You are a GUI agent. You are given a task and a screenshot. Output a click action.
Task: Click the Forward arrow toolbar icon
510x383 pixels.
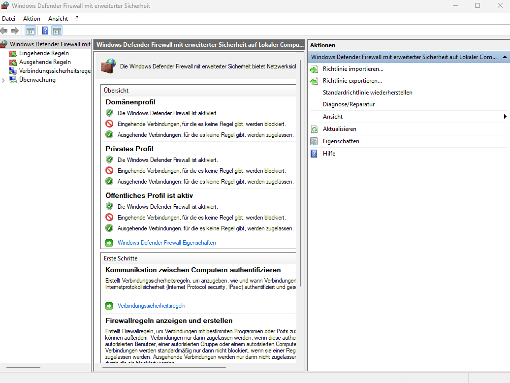(15, 31)
